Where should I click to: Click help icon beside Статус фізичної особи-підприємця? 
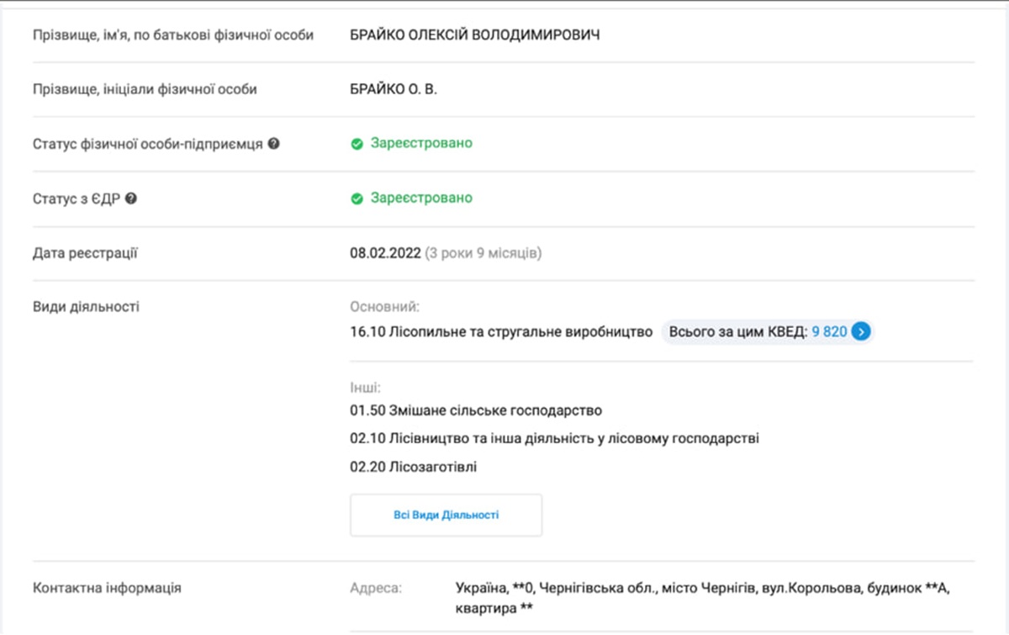tap(273, 144)
